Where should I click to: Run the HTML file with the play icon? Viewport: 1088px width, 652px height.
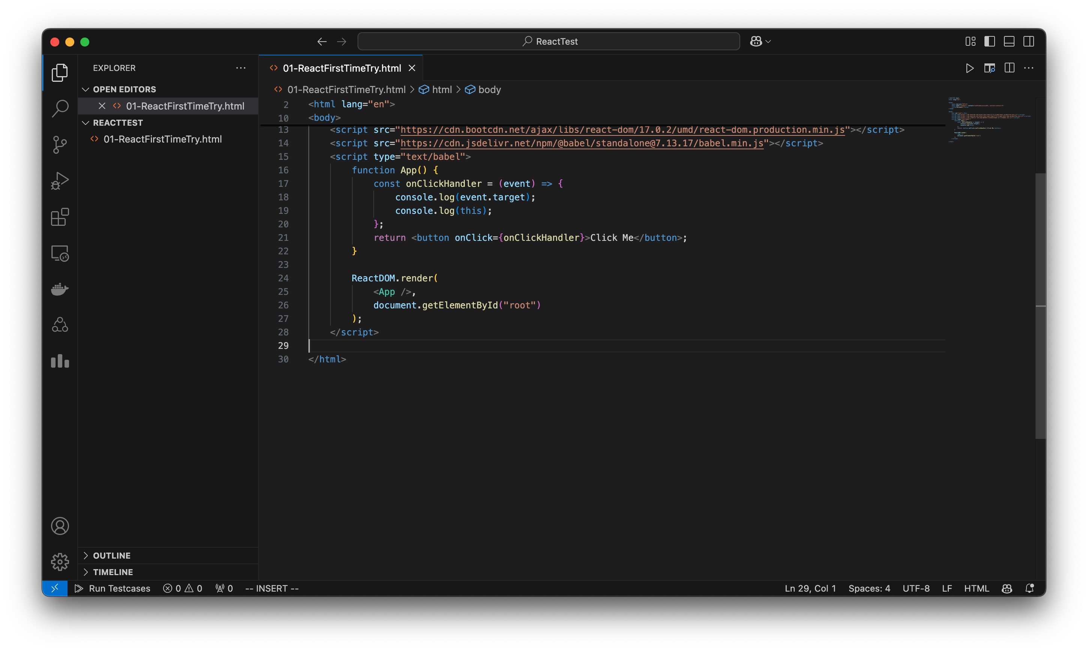click(969, 68)
